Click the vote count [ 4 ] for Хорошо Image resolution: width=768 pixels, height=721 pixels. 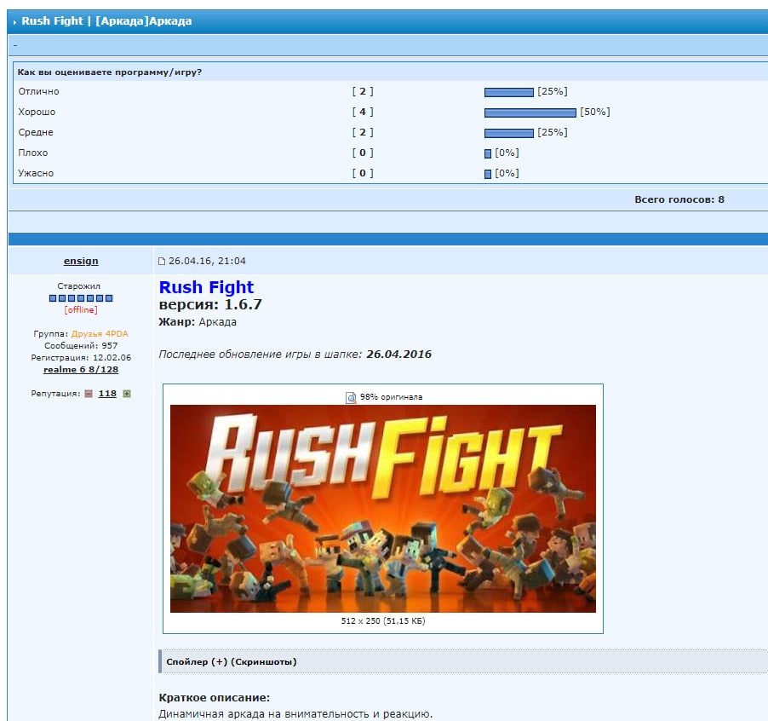click(x=363, y=112)
